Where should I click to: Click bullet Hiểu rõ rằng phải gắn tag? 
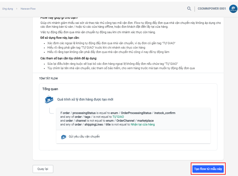tap(96, 48)
